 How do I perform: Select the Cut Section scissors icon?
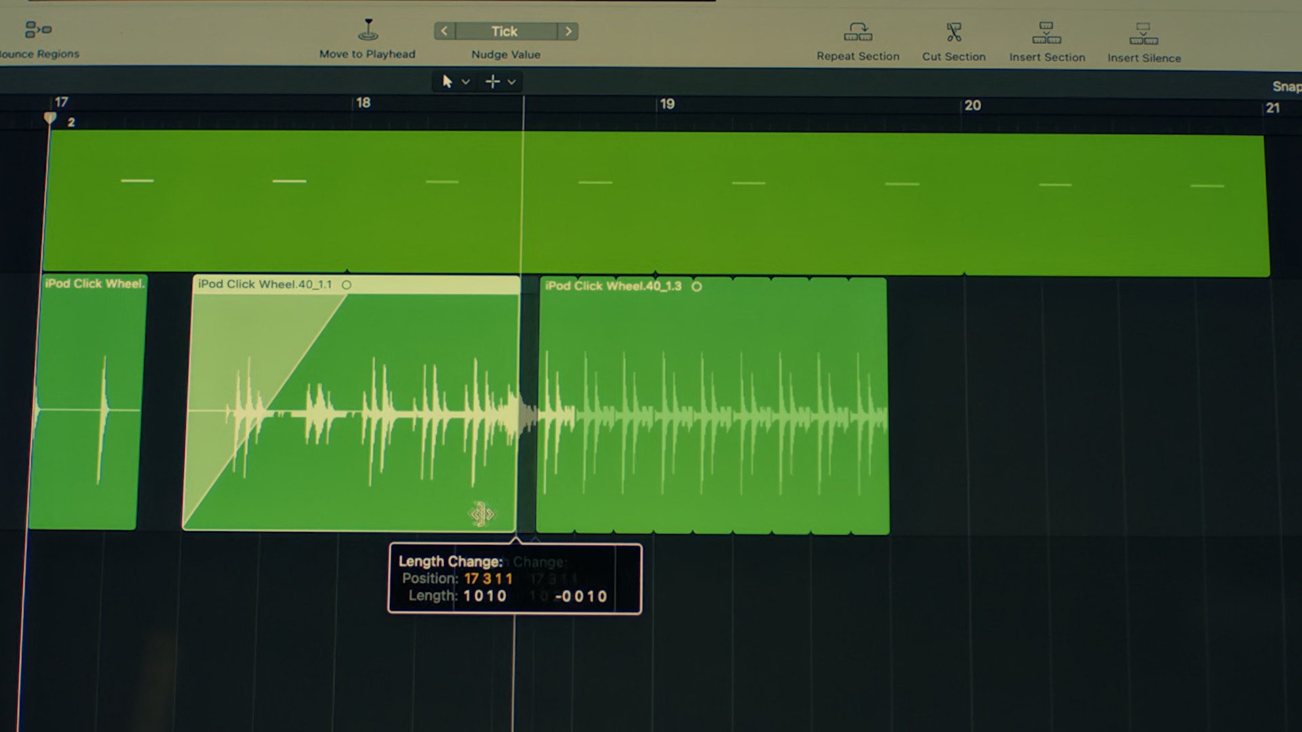(x=953, y=32)
